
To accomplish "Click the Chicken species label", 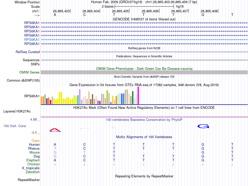I will [33, 164].
